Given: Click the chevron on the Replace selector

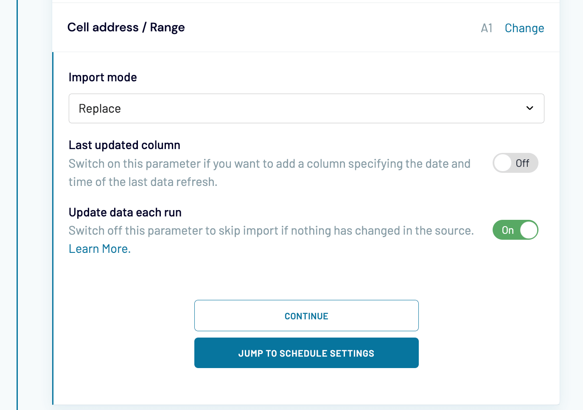Looking at the screenshot, I should [529, 108].
